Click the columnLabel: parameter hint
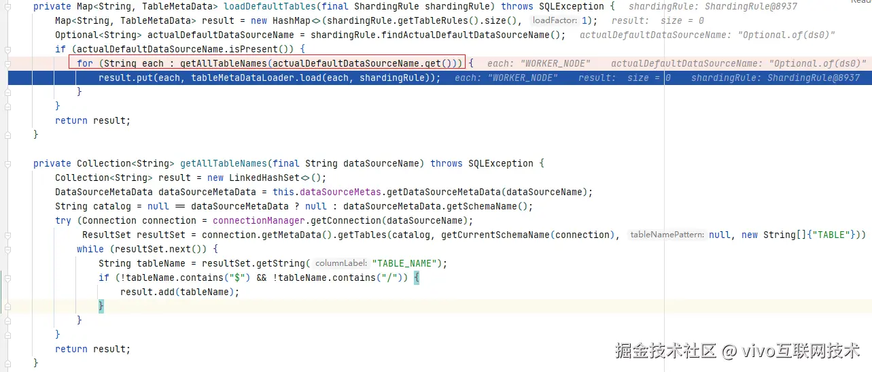The height and width of the screenshot is (372, 872). 341,263
